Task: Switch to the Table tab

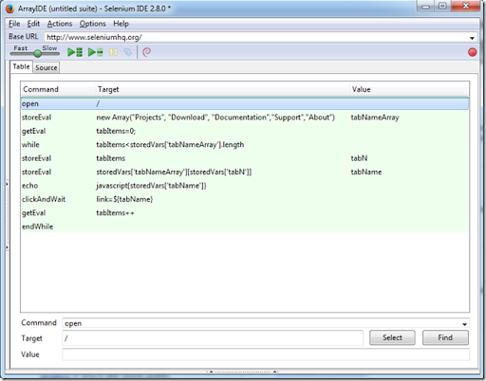Action: [21, 66]
